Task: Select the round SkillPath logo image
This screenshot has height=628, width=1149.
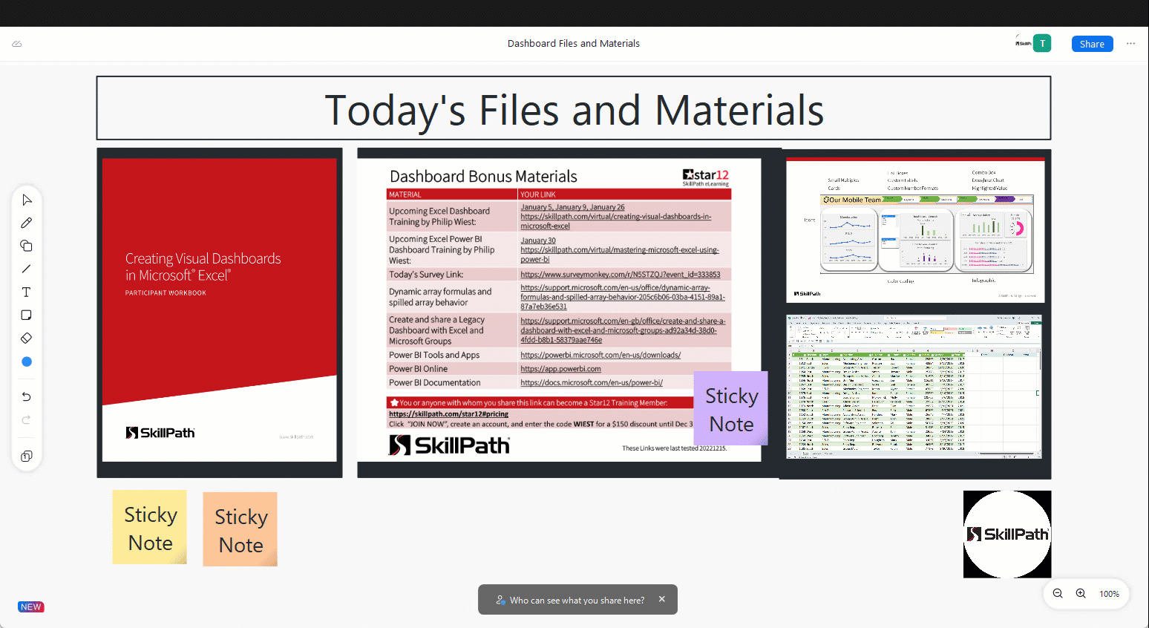Action: pos(1007,534)
